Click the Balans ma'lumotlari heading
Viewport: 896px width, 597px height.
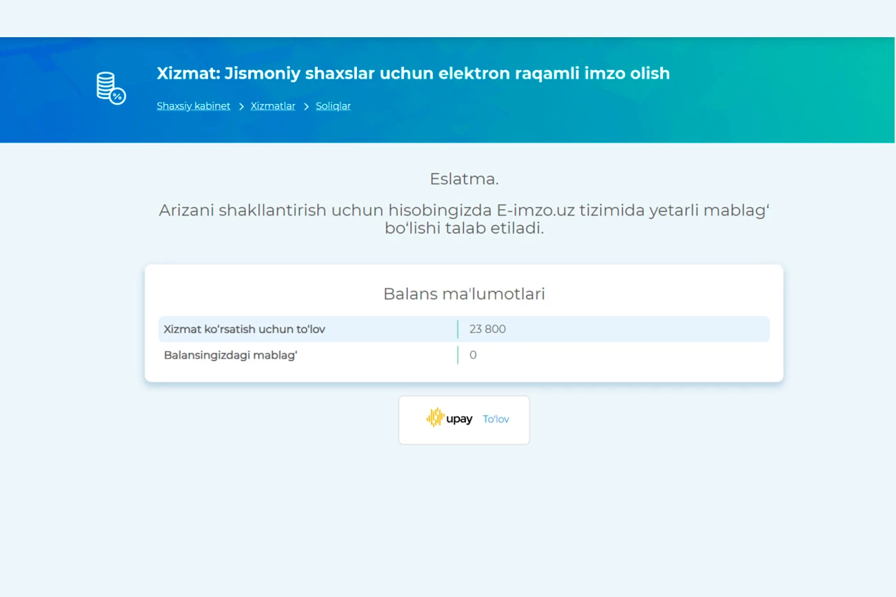[x=464, y=294]
